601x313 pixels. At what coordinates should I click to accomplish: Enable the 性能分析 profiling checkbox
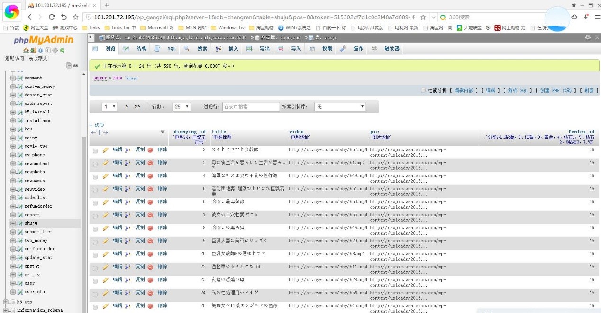click(423, 90)
